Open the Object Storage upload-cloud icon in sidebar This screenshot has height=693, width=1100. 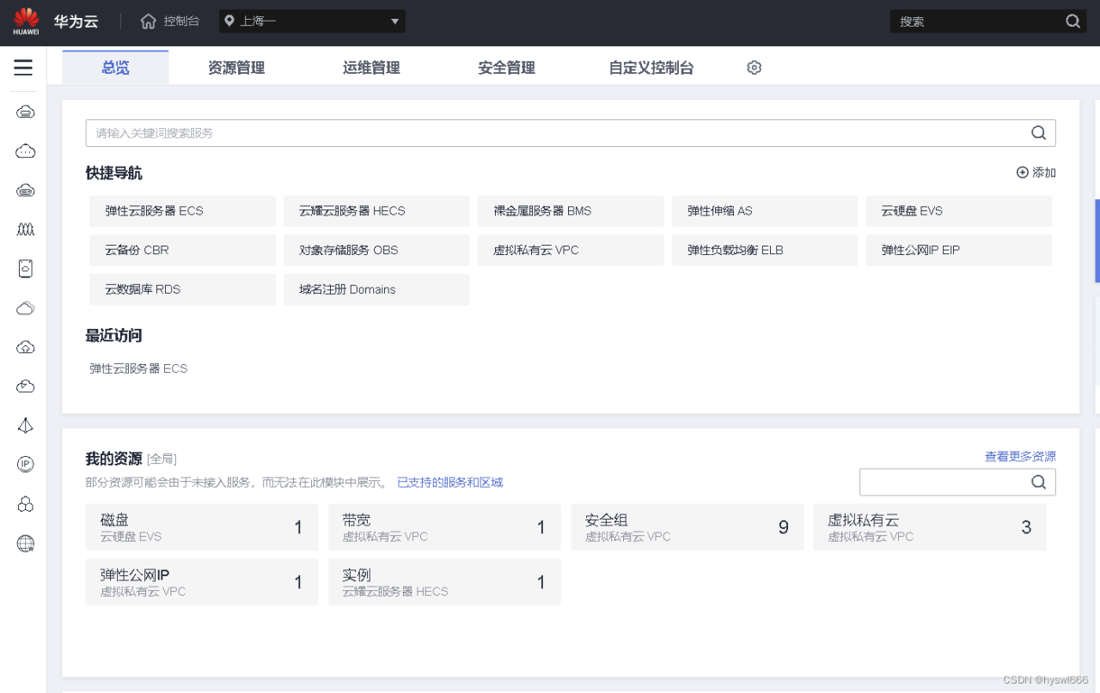click(24, 347)
